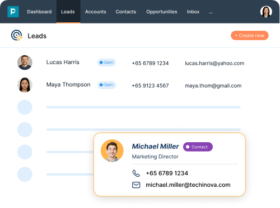
Task: Click the teal P app logo
Action: tap(13, 12)
